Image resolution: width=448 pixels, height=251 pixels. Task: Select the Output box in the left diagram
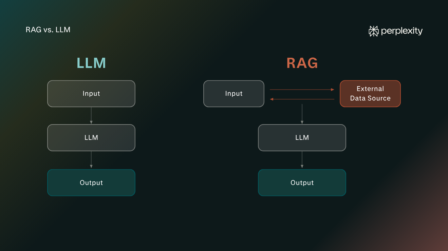[x=91, y=183]
